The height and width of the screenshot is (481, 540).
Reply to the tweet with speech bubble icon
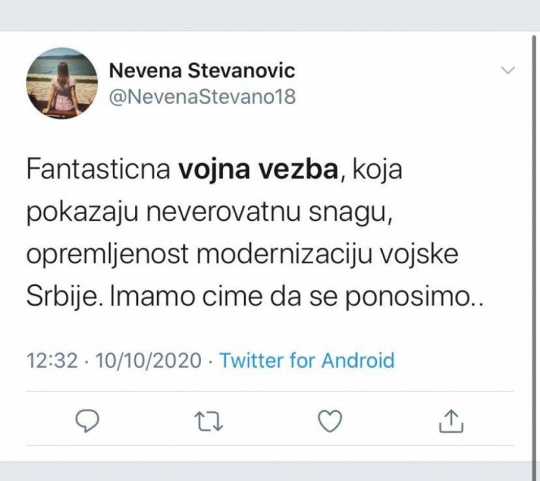[x=89, y=422]
